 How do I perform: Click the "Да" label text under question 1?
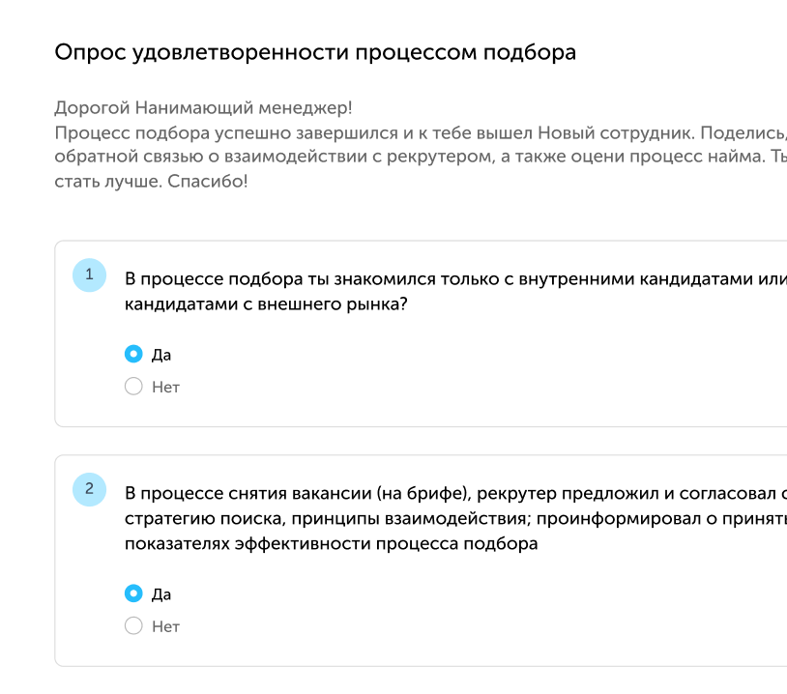point(161,355)
